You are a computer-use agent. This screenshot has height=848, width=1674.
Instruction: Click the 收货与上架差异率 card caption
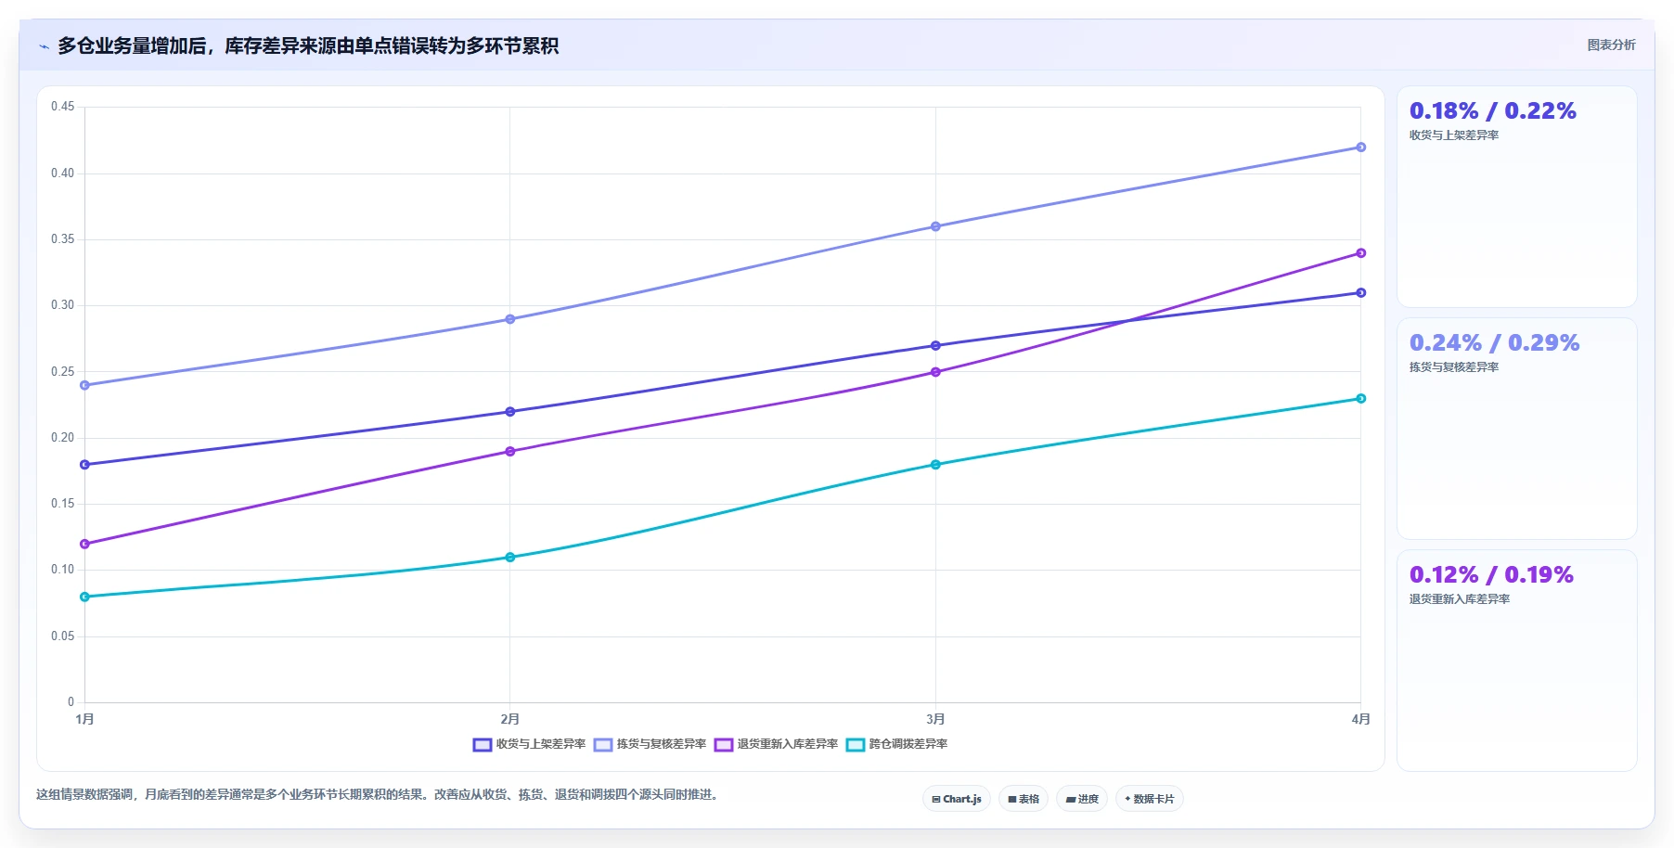1454,135
